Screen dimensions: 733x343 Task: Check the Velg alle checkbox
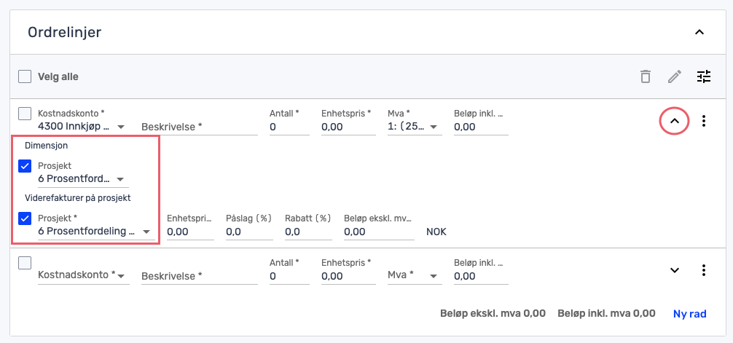(x=25, y=76)
